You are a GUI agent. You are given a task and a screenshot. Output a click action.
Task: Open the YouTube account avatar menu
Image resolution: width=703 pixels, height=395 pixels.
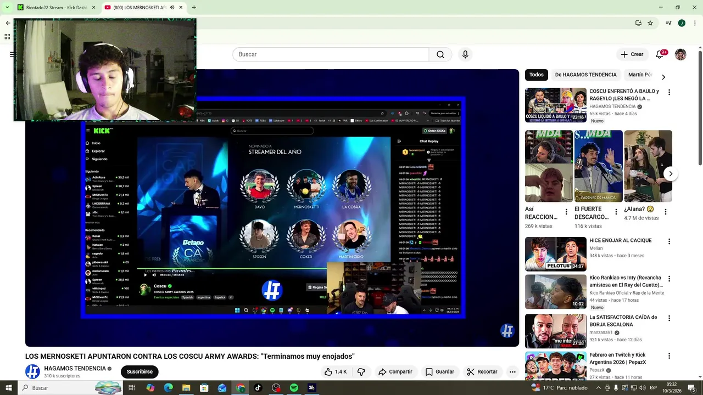[680, 54]
